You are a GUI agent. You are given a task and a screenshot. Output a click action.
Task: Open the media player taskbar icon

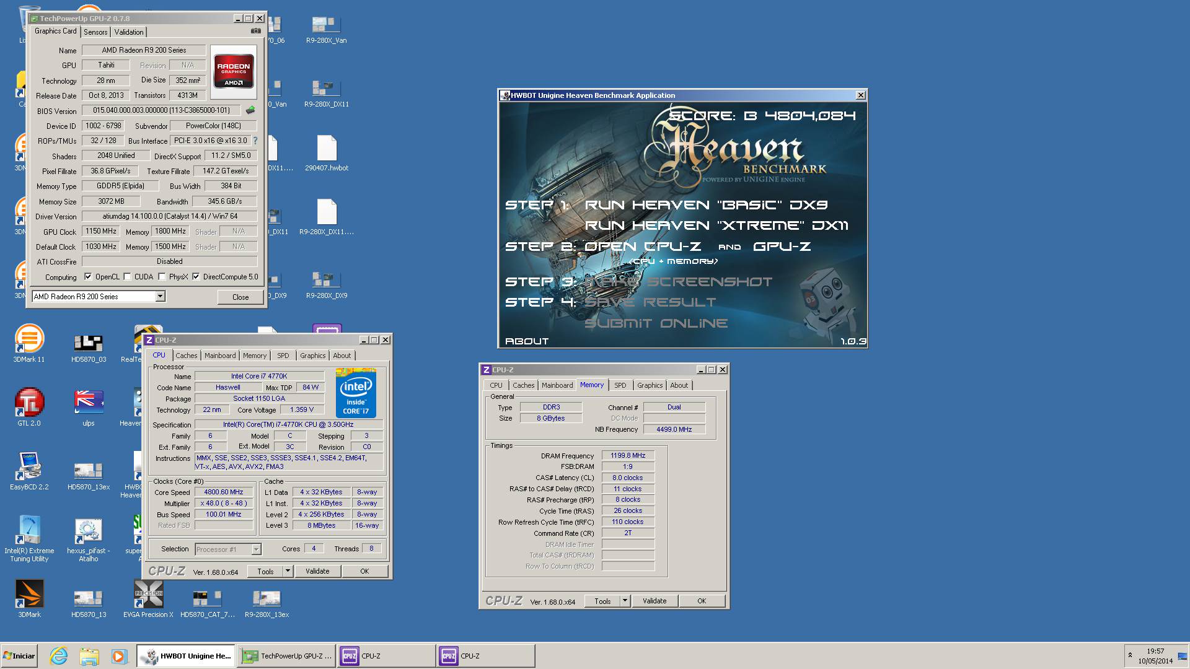tap(119, 656)
